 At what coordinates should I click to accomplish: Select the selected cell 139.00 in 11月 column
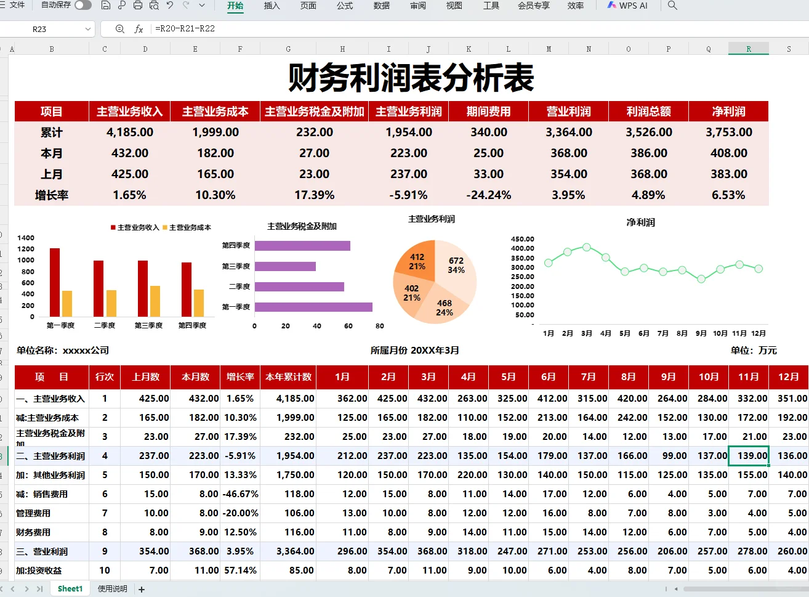click(749, 456)
